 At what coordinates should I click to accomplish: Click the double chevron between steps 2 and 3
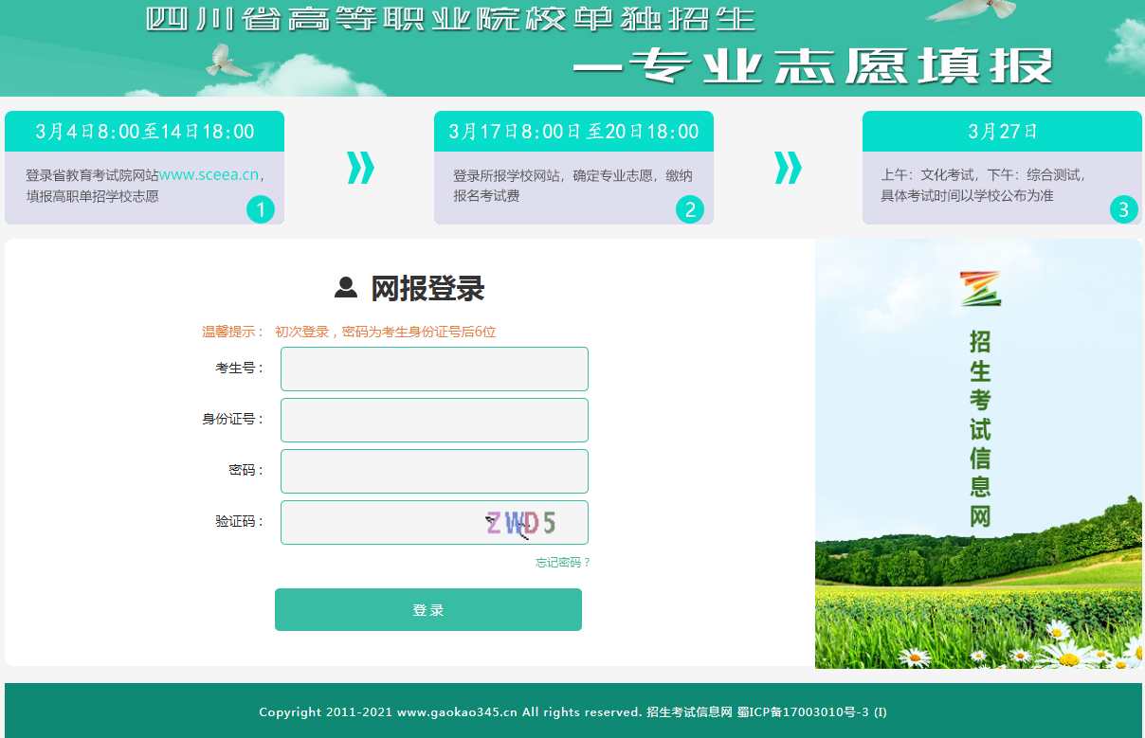pyautogui.click(x=788, y=168)
